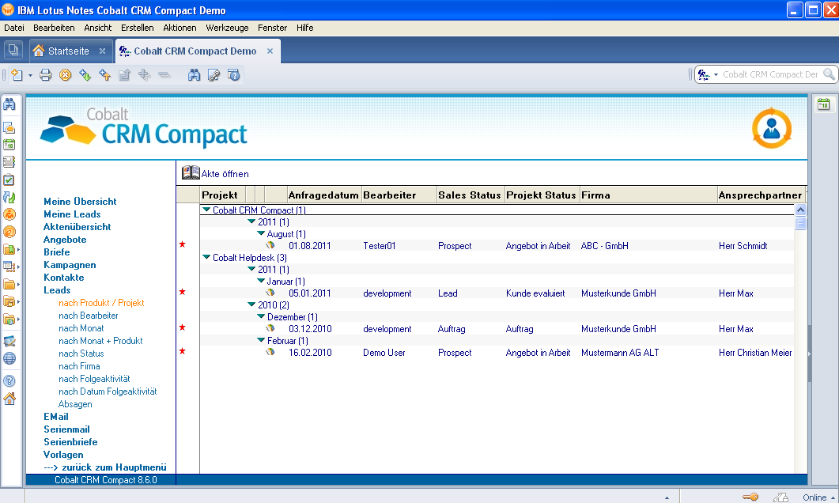Click the Mustermann AG ALT cell
Screen dimensions: 839x503
(x=620, y=353)
